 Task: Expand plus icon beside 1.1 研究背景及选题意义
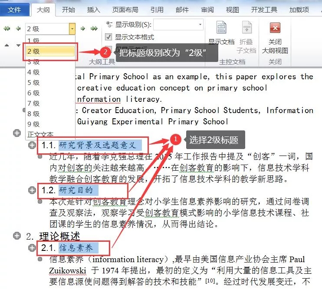(32, 145)
